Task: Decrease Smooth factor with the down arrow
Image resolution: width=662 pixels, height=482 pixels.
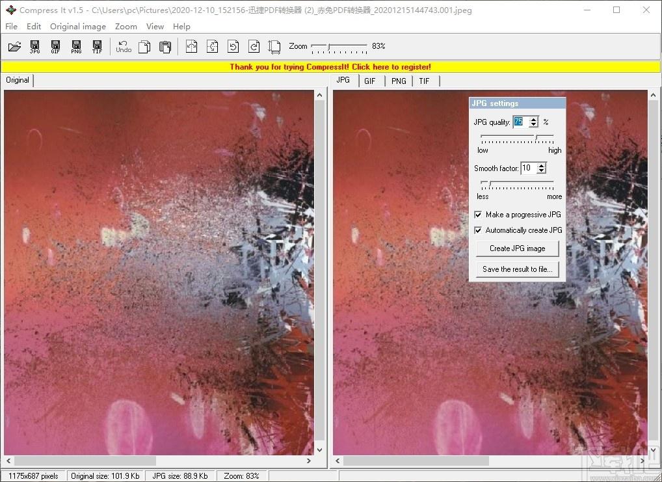Action: coord(541,170)
